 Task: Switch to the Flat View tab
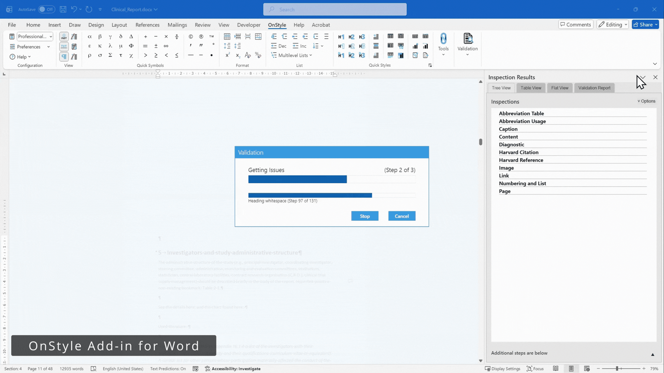point(560,88)
